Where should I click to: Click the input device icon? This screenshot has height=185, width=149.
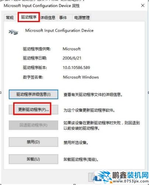click(14, 32)
